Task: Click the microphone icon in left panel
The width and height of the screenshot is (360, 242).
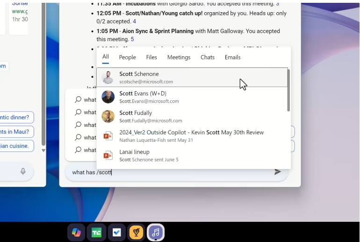Action: [23, 171]
